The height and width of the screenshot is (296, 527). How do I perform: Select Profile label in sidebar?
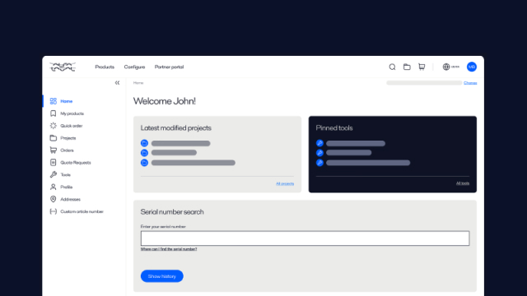67,187
